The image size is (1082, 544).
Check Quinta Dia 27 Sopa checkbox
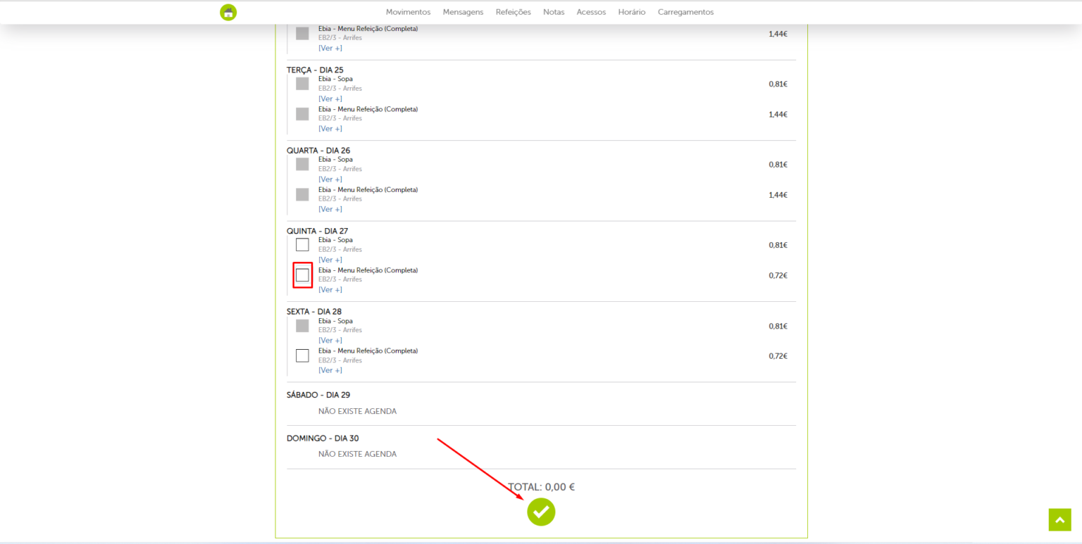[302, 245]
